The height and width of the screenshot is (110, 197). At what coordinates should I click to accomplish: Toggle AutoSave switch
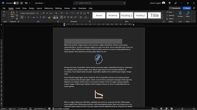click(x=16, y=3)
